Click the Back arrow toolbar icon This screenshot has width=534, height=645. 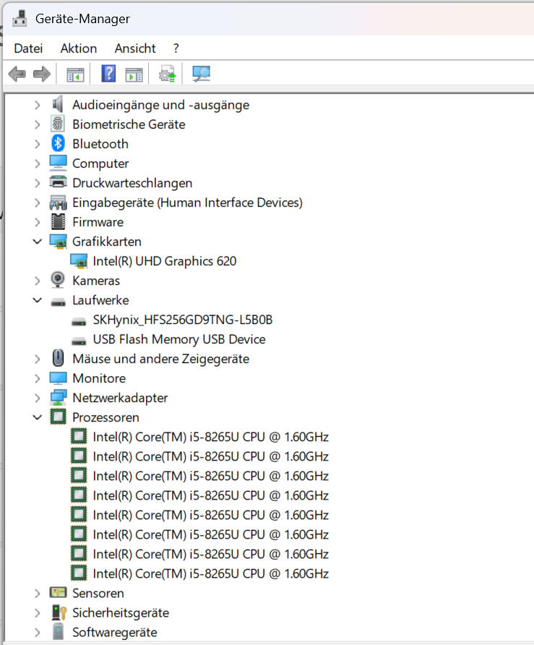[x=17, y=74]
